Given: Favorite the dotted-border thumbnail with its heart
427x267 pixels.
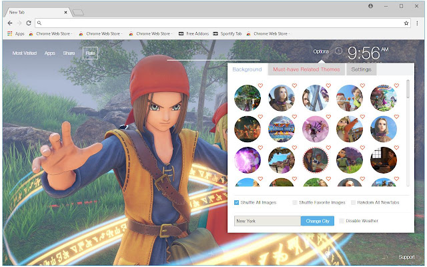Looking at the screenshot, I should [328, 148].
